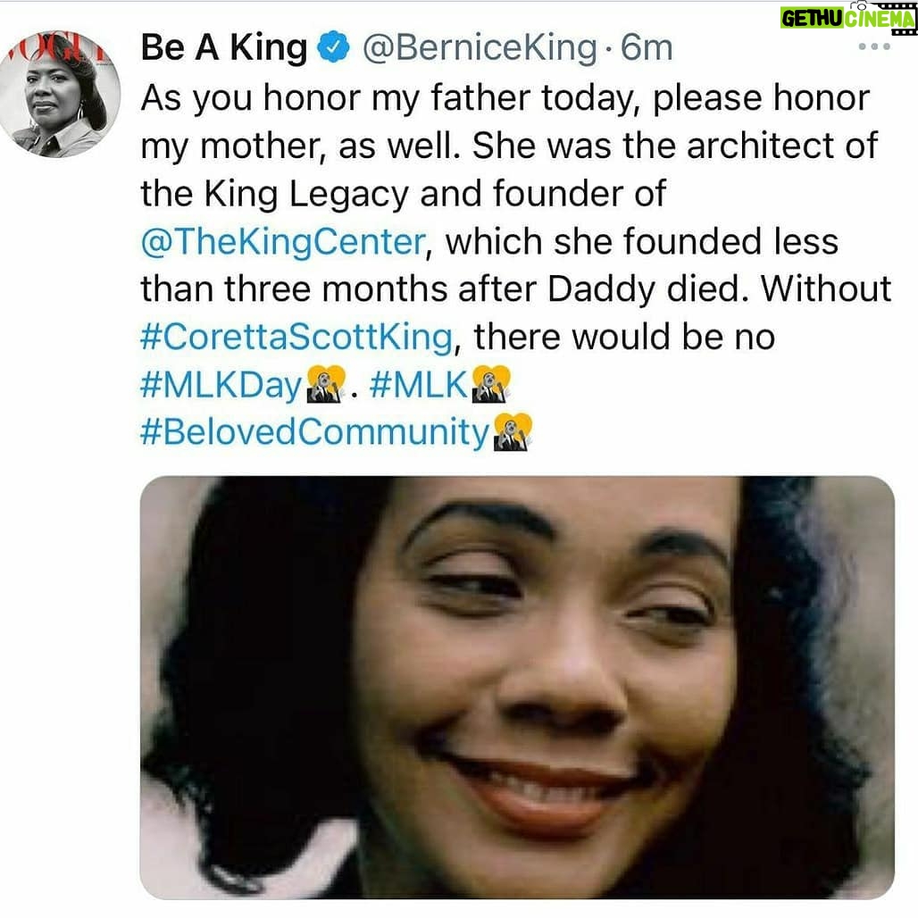
Task: Open the #MLKDay hashtag
Action: [221, 386]
